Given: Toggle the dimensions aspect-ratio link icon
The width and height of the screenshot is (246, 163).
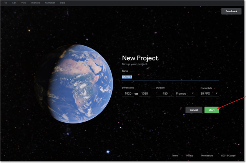Looking at the screenshot, I should point(136,94).
